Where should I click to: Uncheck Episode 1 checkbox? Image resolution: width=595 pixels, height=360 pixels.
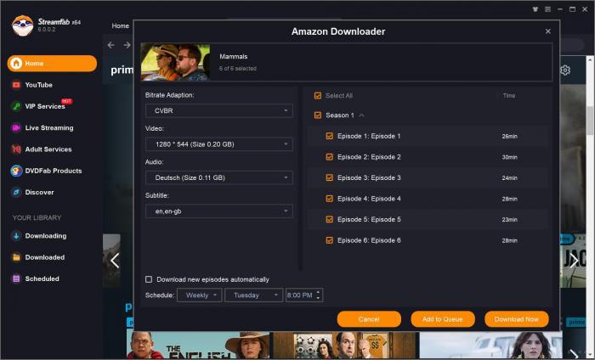click(x=330, y=136)
